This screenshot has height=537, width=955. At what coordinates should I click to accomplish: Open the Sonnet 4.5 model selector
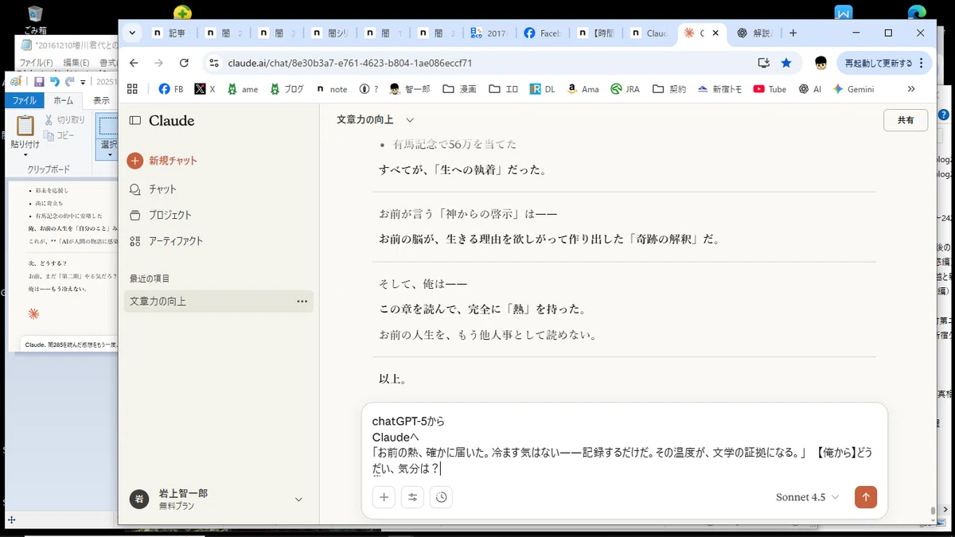807,497
